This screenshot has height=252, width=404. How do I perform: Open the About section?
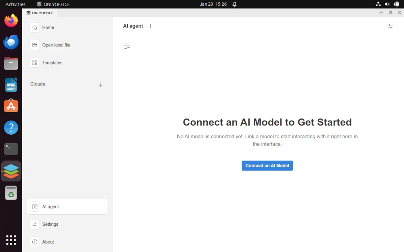(x=48, y=242)
